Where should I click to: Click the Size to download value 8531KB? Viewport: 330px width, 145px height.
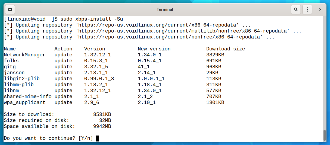coord(102,114)
